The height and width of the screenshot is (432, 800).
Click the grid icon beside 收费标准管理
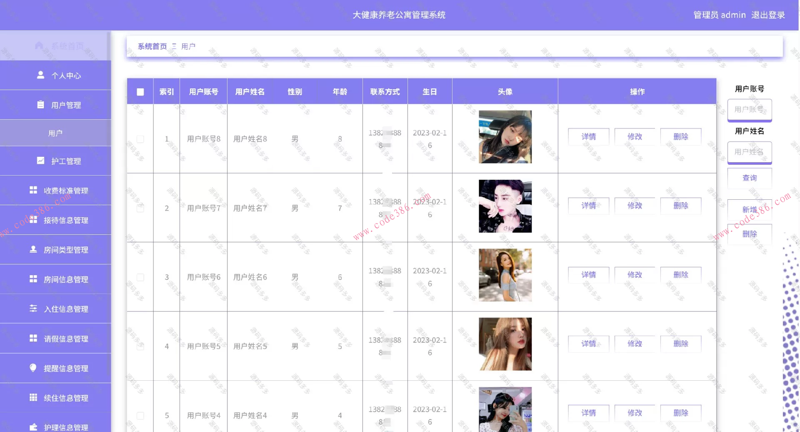pos(33,190)
